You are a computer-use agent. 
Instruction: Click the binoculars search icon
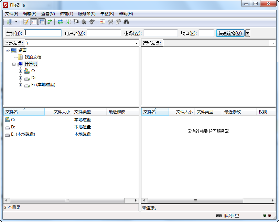point(126,22)
